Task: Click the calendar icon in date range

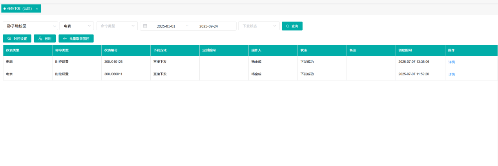Action: 145,26
